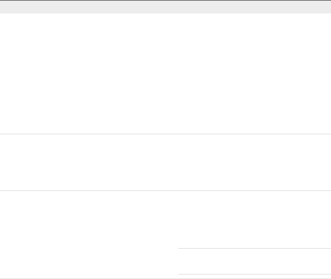Click the dark top border above header
The image size is (331, 279).
point(165,0)
